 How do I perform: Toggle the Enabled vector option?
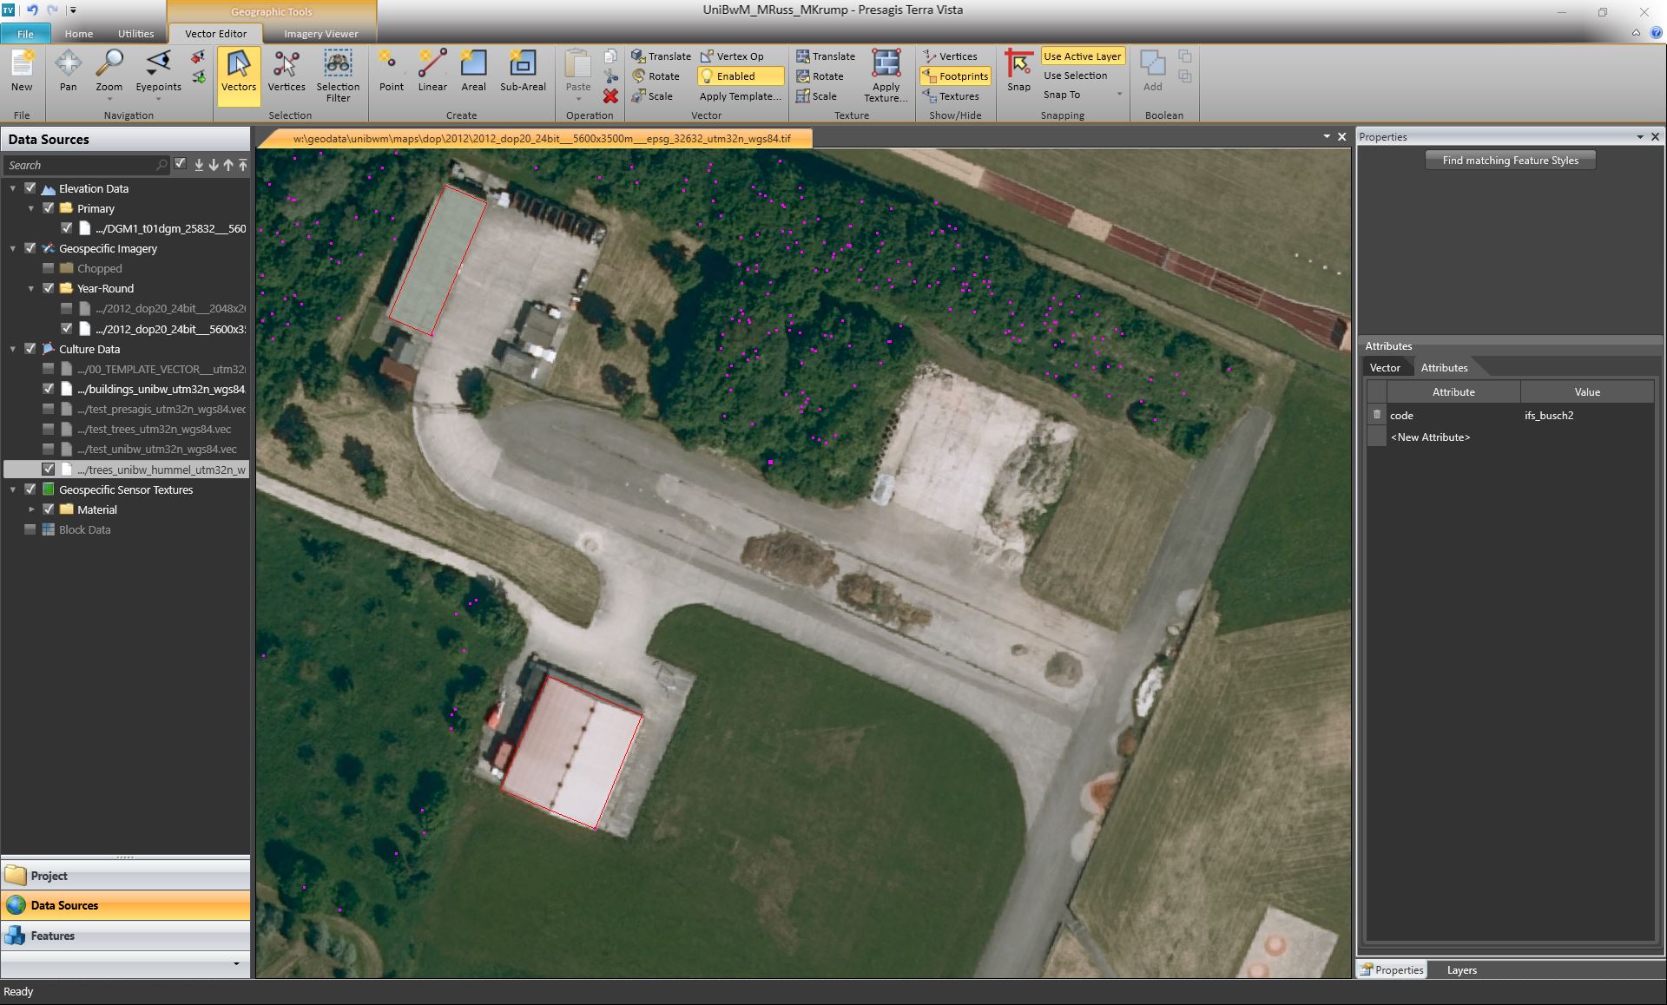tap(739, 76)
